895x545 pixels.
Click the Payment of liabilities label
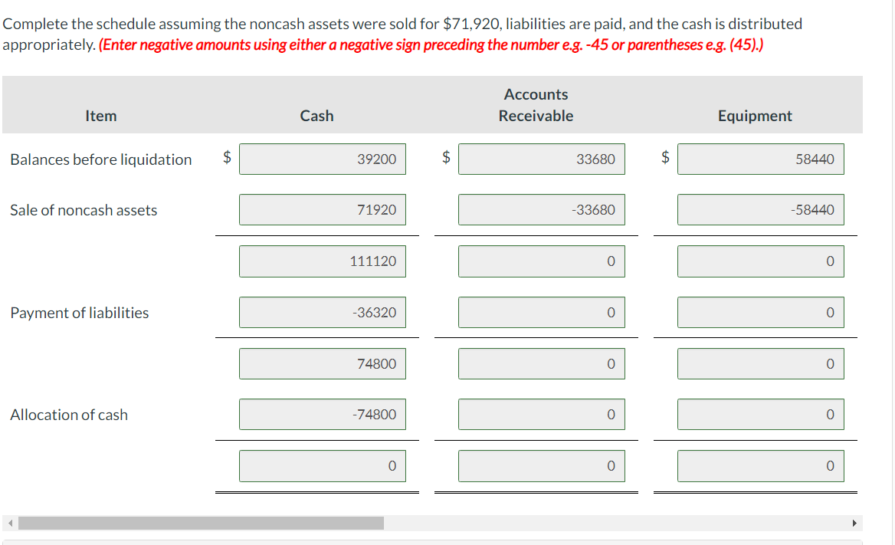pyautogui.click(x=80, y=313)
